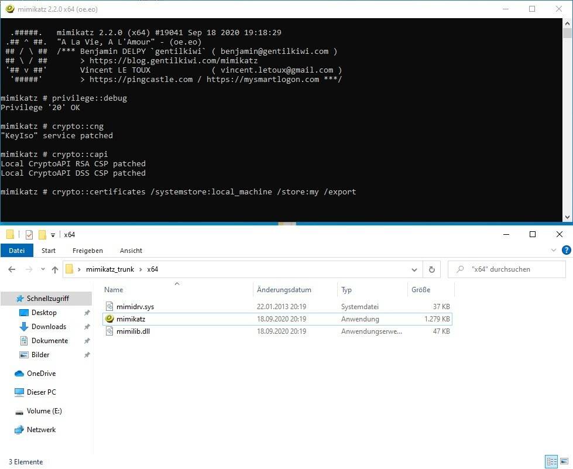Open the Datei menu
573x469 pixels.
tap(16, 251)
